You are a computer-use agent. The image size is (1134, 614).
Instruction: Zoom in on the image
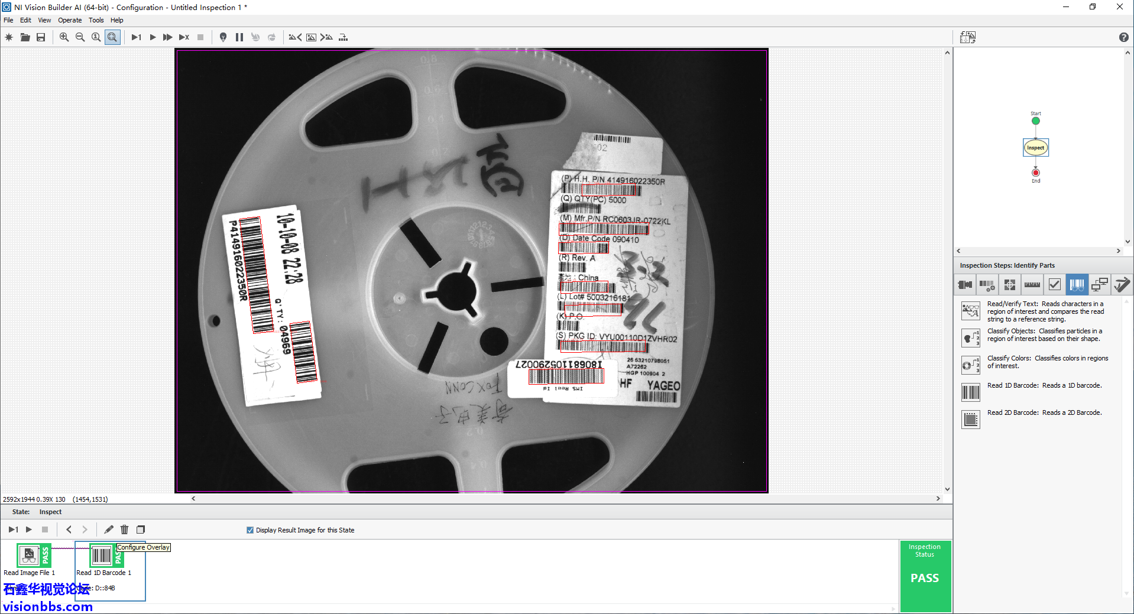[x=64, y=37]
